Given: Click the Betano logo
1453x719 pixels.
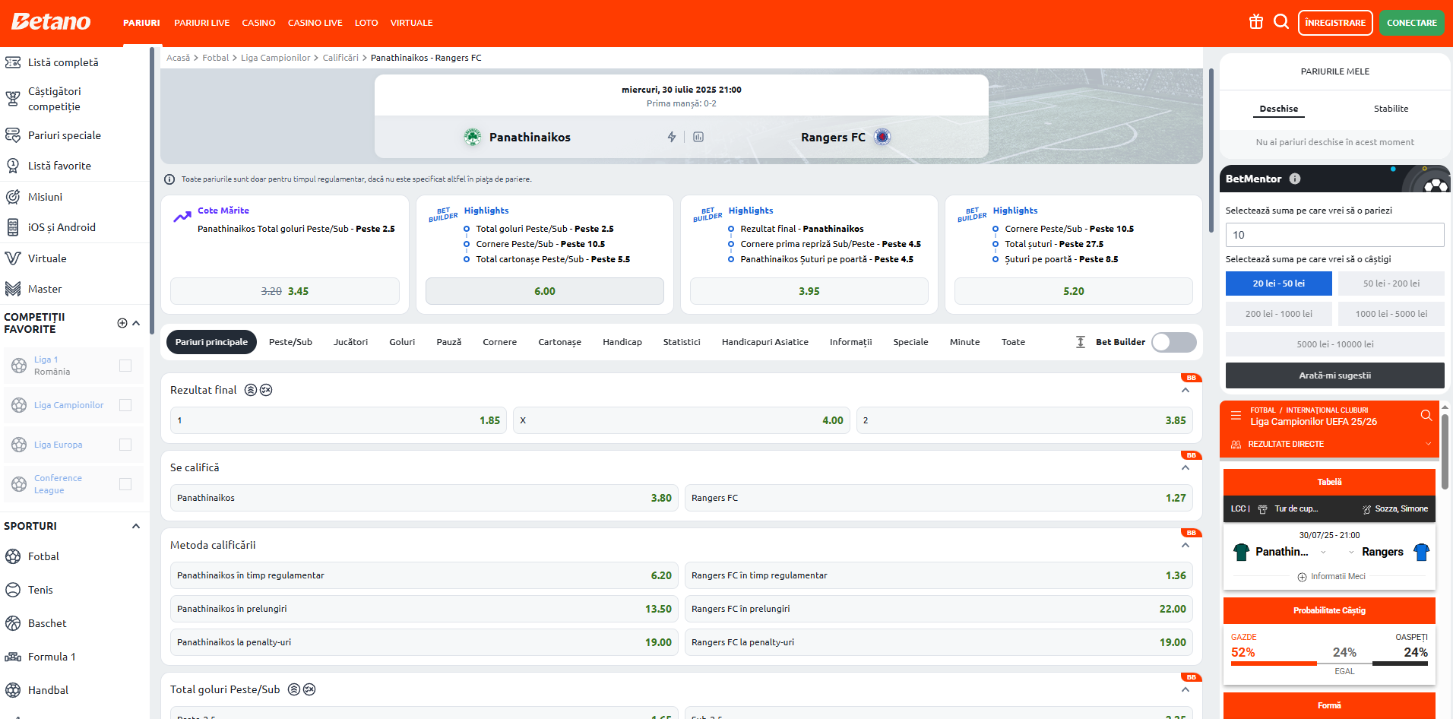Looking at the screenshot, I should coord(51,22).
